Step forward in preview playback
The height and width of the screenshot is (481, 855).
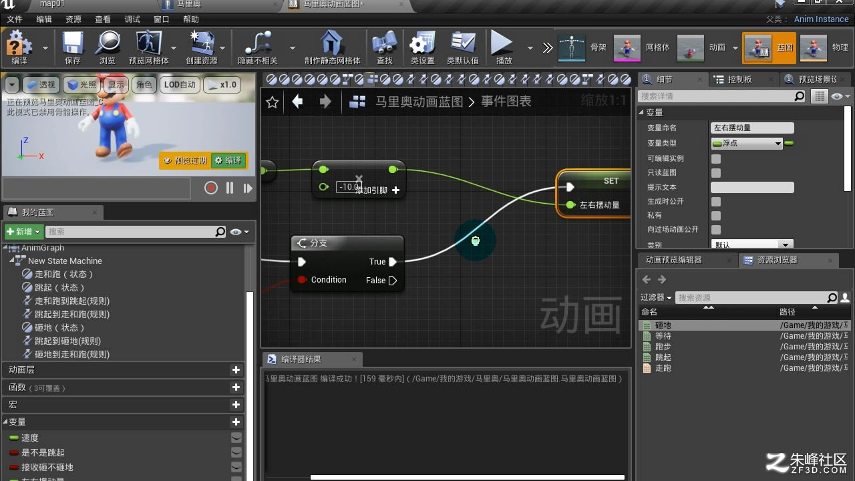248,188
